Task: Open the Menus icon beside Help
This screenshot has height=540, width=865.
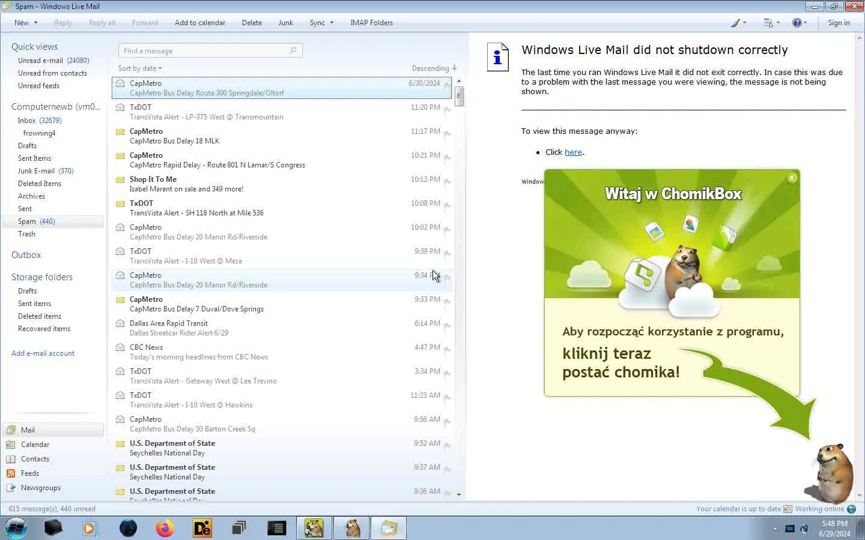Action: [x=768, y=23]
